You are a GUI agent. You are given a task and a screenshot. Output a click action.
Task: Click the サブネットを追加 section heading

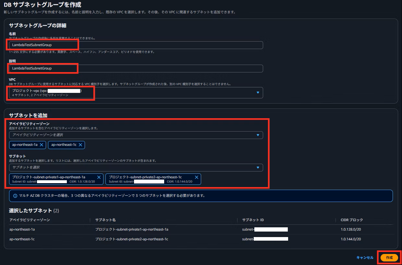(28, 115)
